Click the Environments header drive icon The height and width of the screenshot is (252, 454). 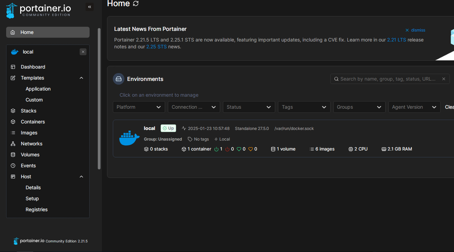coord(118,79)
